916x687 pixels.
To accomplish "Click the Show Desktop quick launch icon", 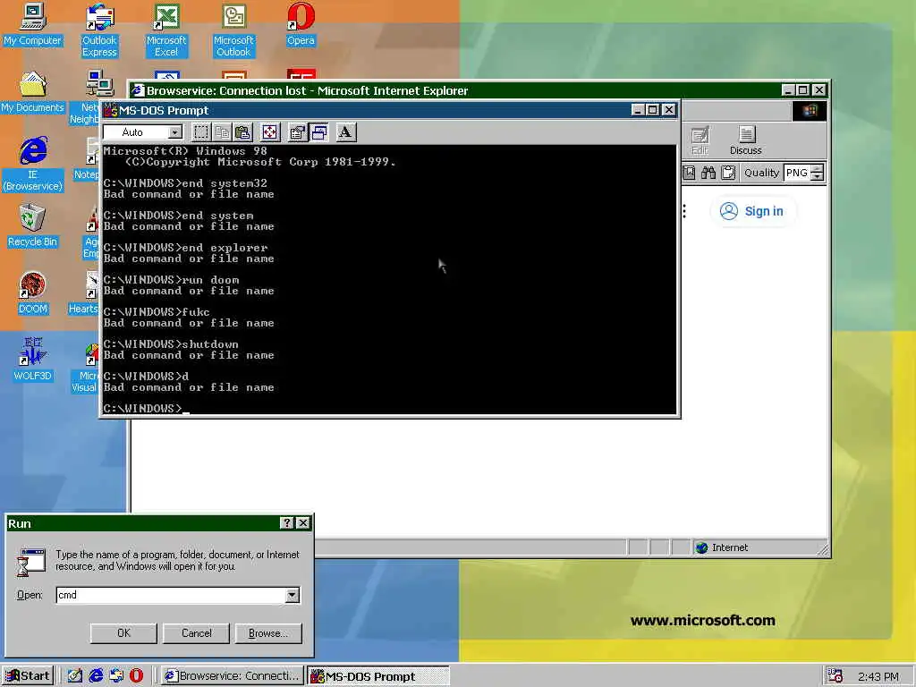I will 75,676.
